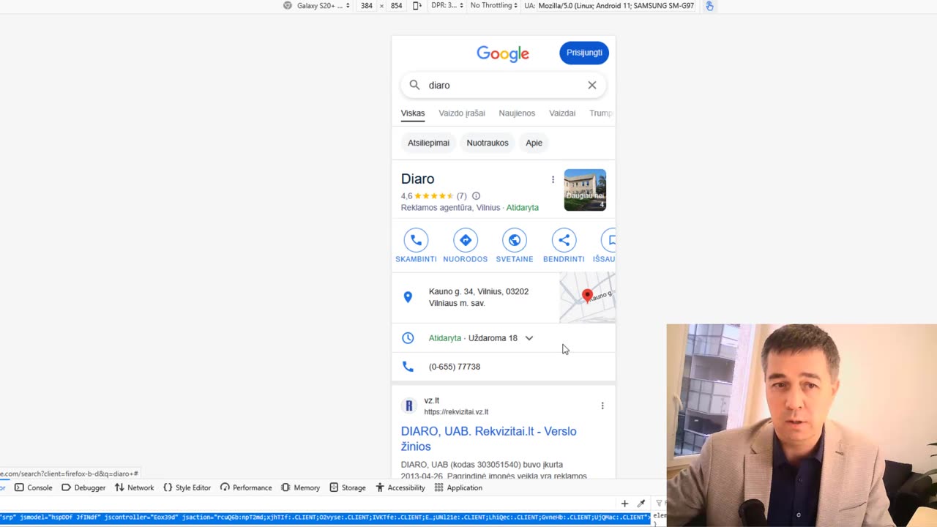Click the info icon beside the rating
Image resolution: width=937 pixels, height=527 pixels.
tap(476, 196)
